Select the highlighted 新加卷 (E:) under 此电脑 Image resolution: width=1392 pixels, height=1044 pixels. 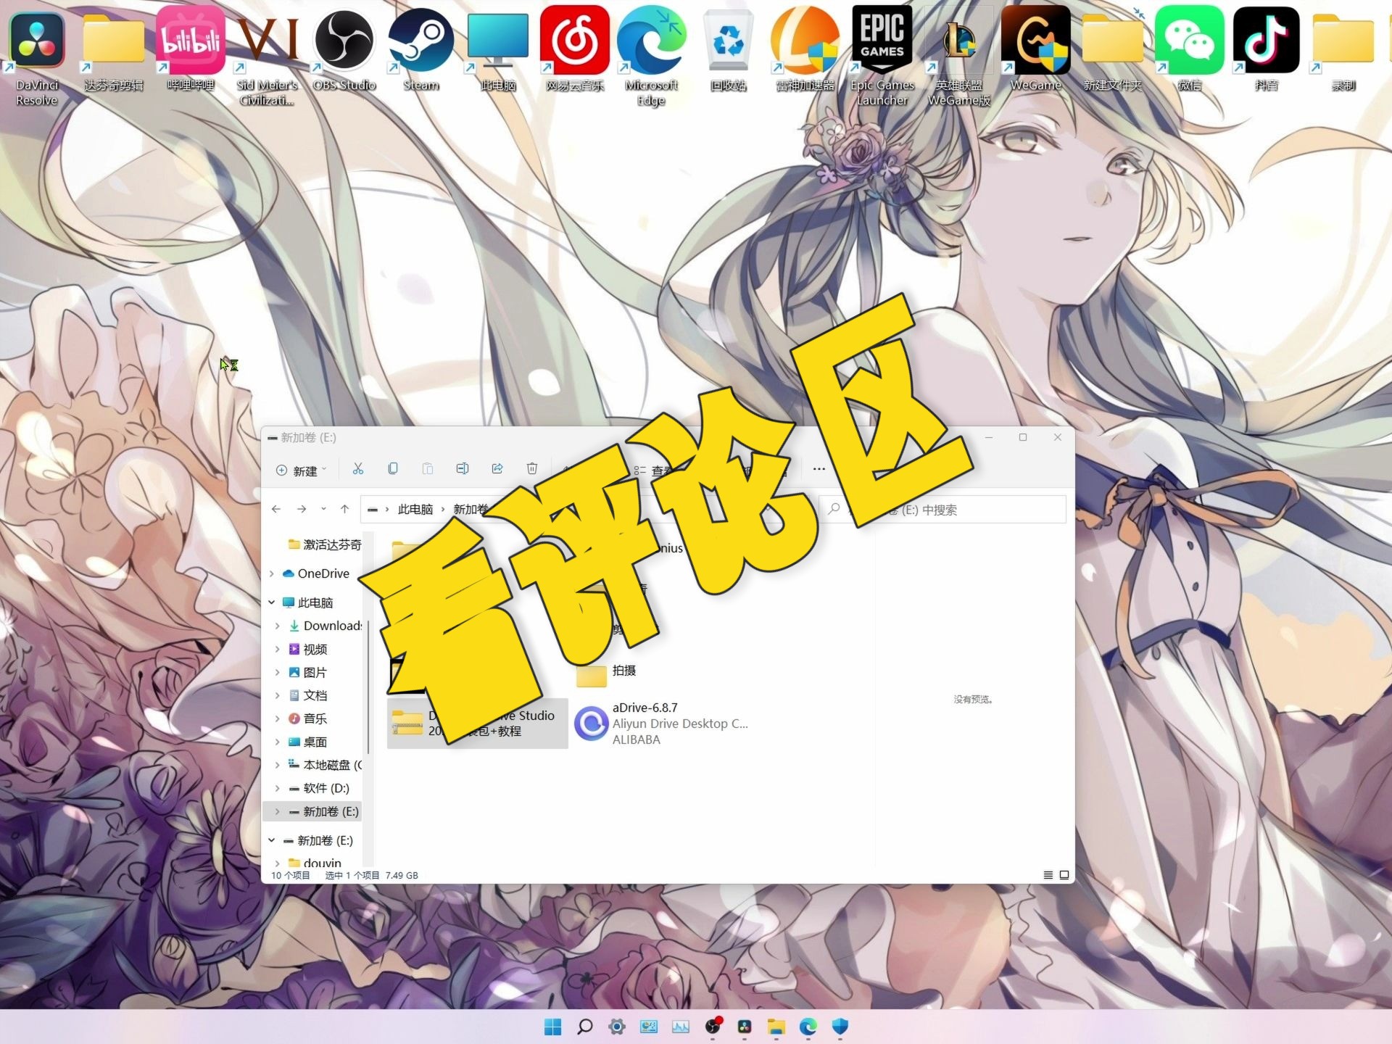pyautogui.click(x=313, y=811)
